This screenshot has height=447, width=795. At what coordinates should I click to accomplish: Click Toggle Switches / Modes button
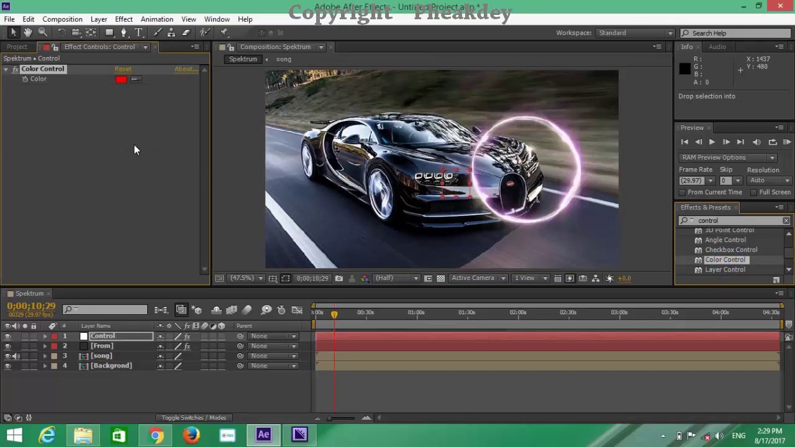tap(194, 418)
